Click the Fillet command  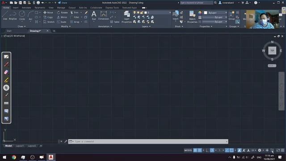[x=75, y=17]
